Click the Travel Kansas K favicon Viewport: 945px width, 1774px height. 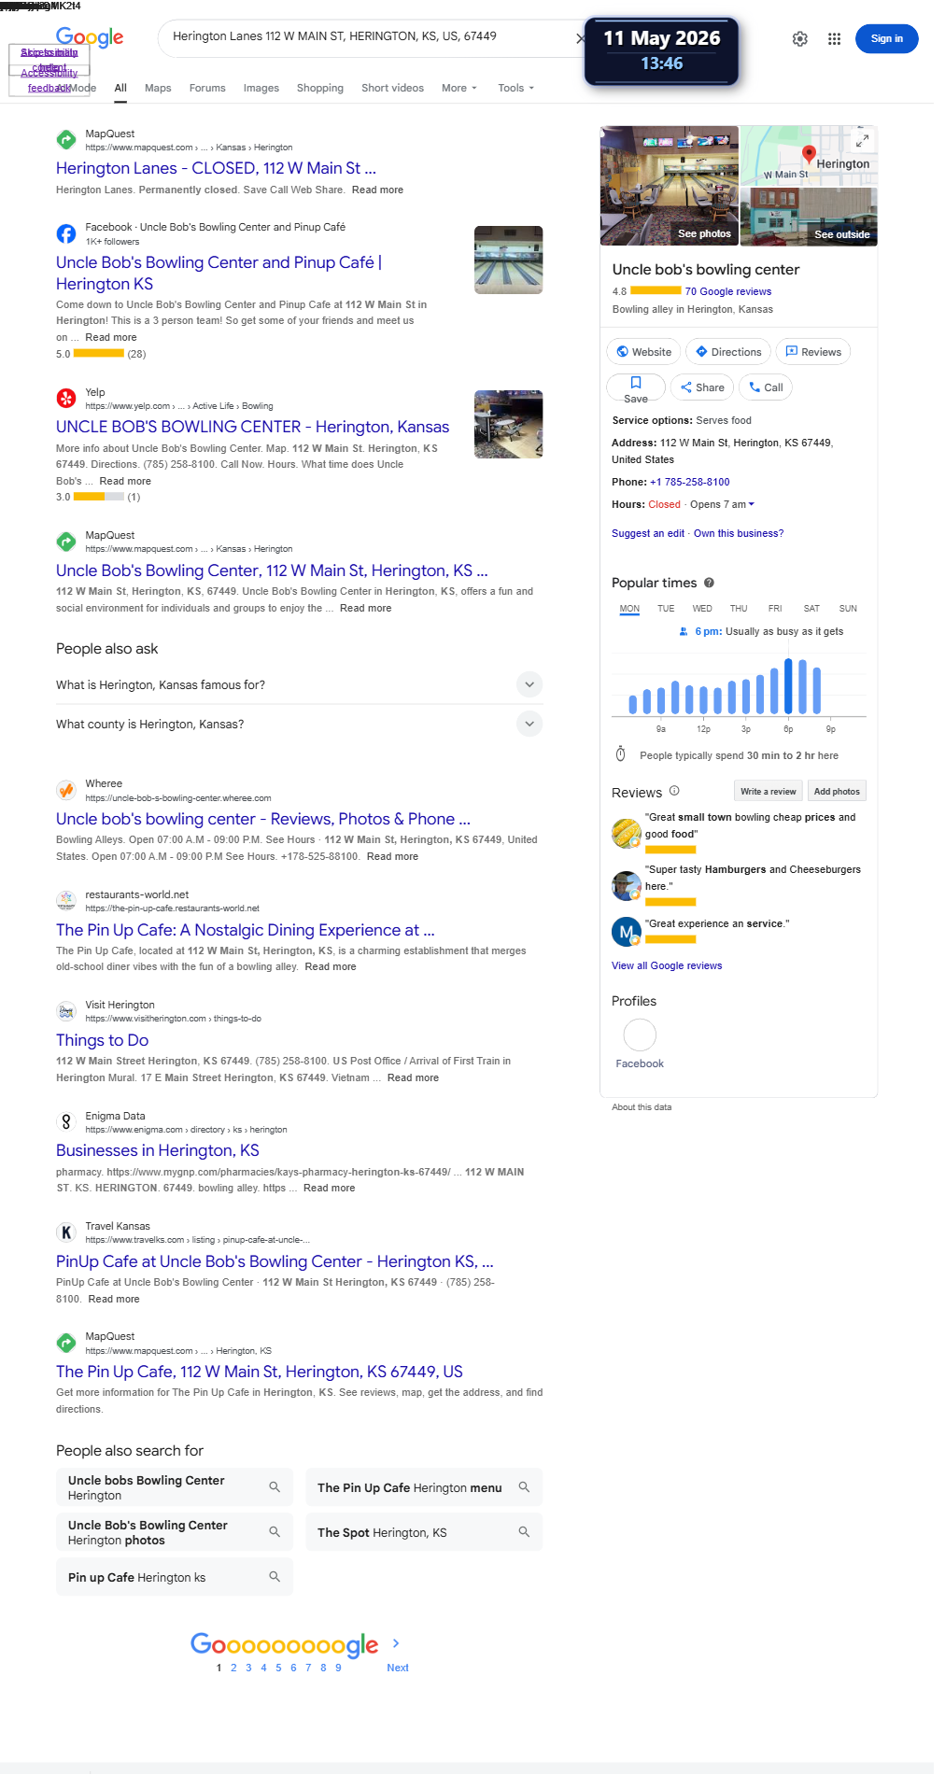pos(66,1232)
